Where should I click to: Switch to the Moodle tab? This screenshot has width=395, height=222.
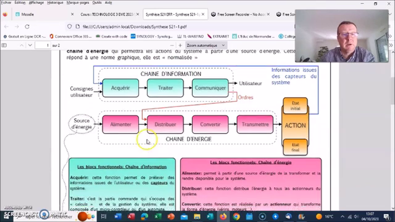[28, 14]
